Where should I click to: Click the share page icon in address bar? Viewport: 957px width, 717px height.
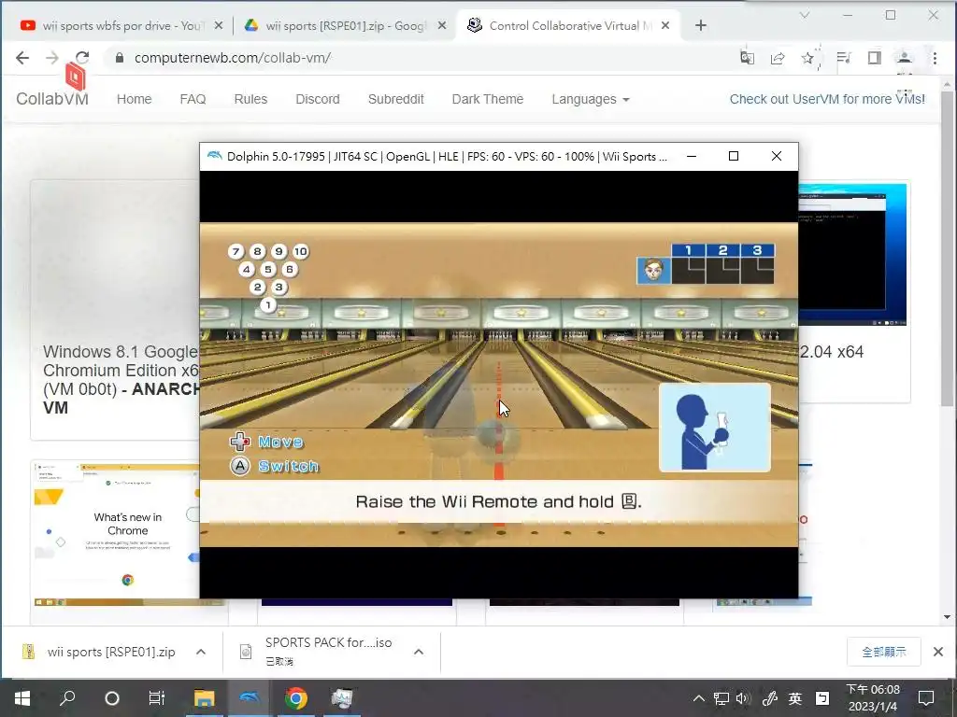click(778, 58)
